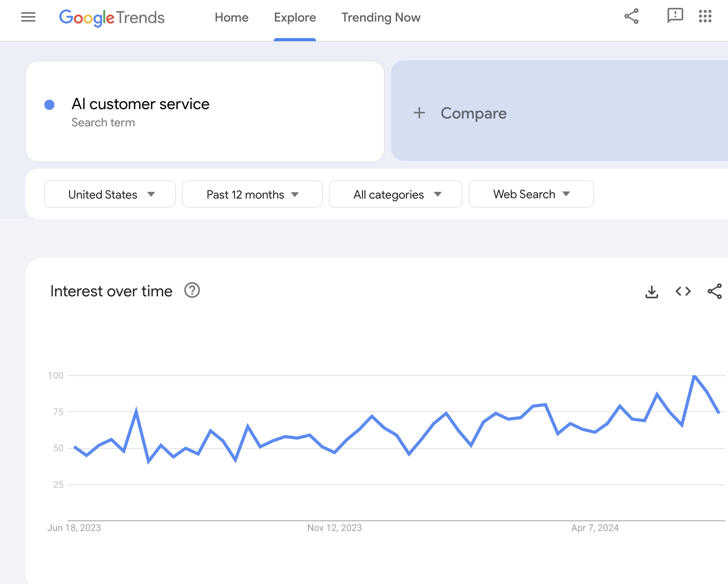Open the Google apps grid
Screen dimensions: 728x584
tap(705, 16)
